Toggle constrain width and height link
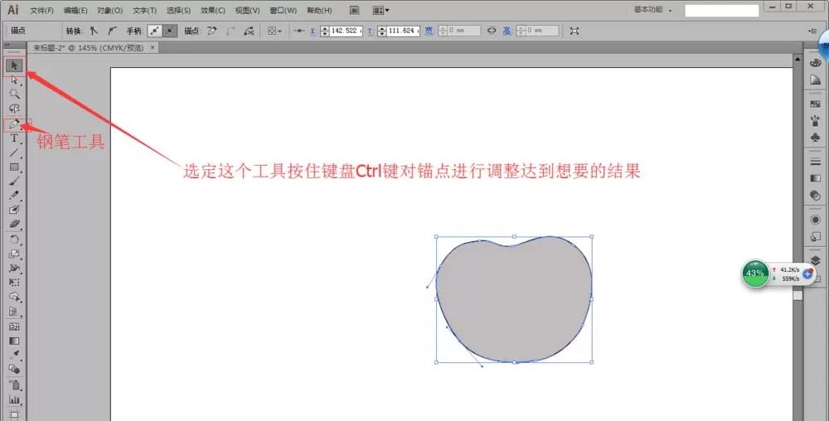The width and height of the screenshot is (829, 421). pyautogui.click(x=492, y=31)
